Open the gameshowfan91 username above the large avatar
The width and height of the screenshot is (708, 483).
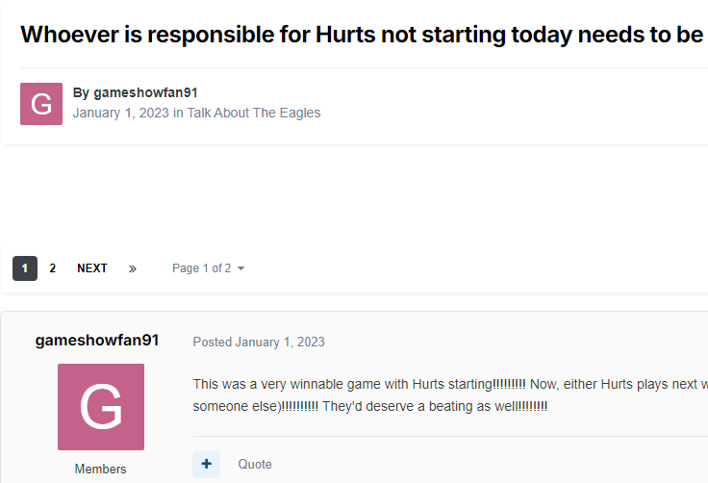coord(97,341)
